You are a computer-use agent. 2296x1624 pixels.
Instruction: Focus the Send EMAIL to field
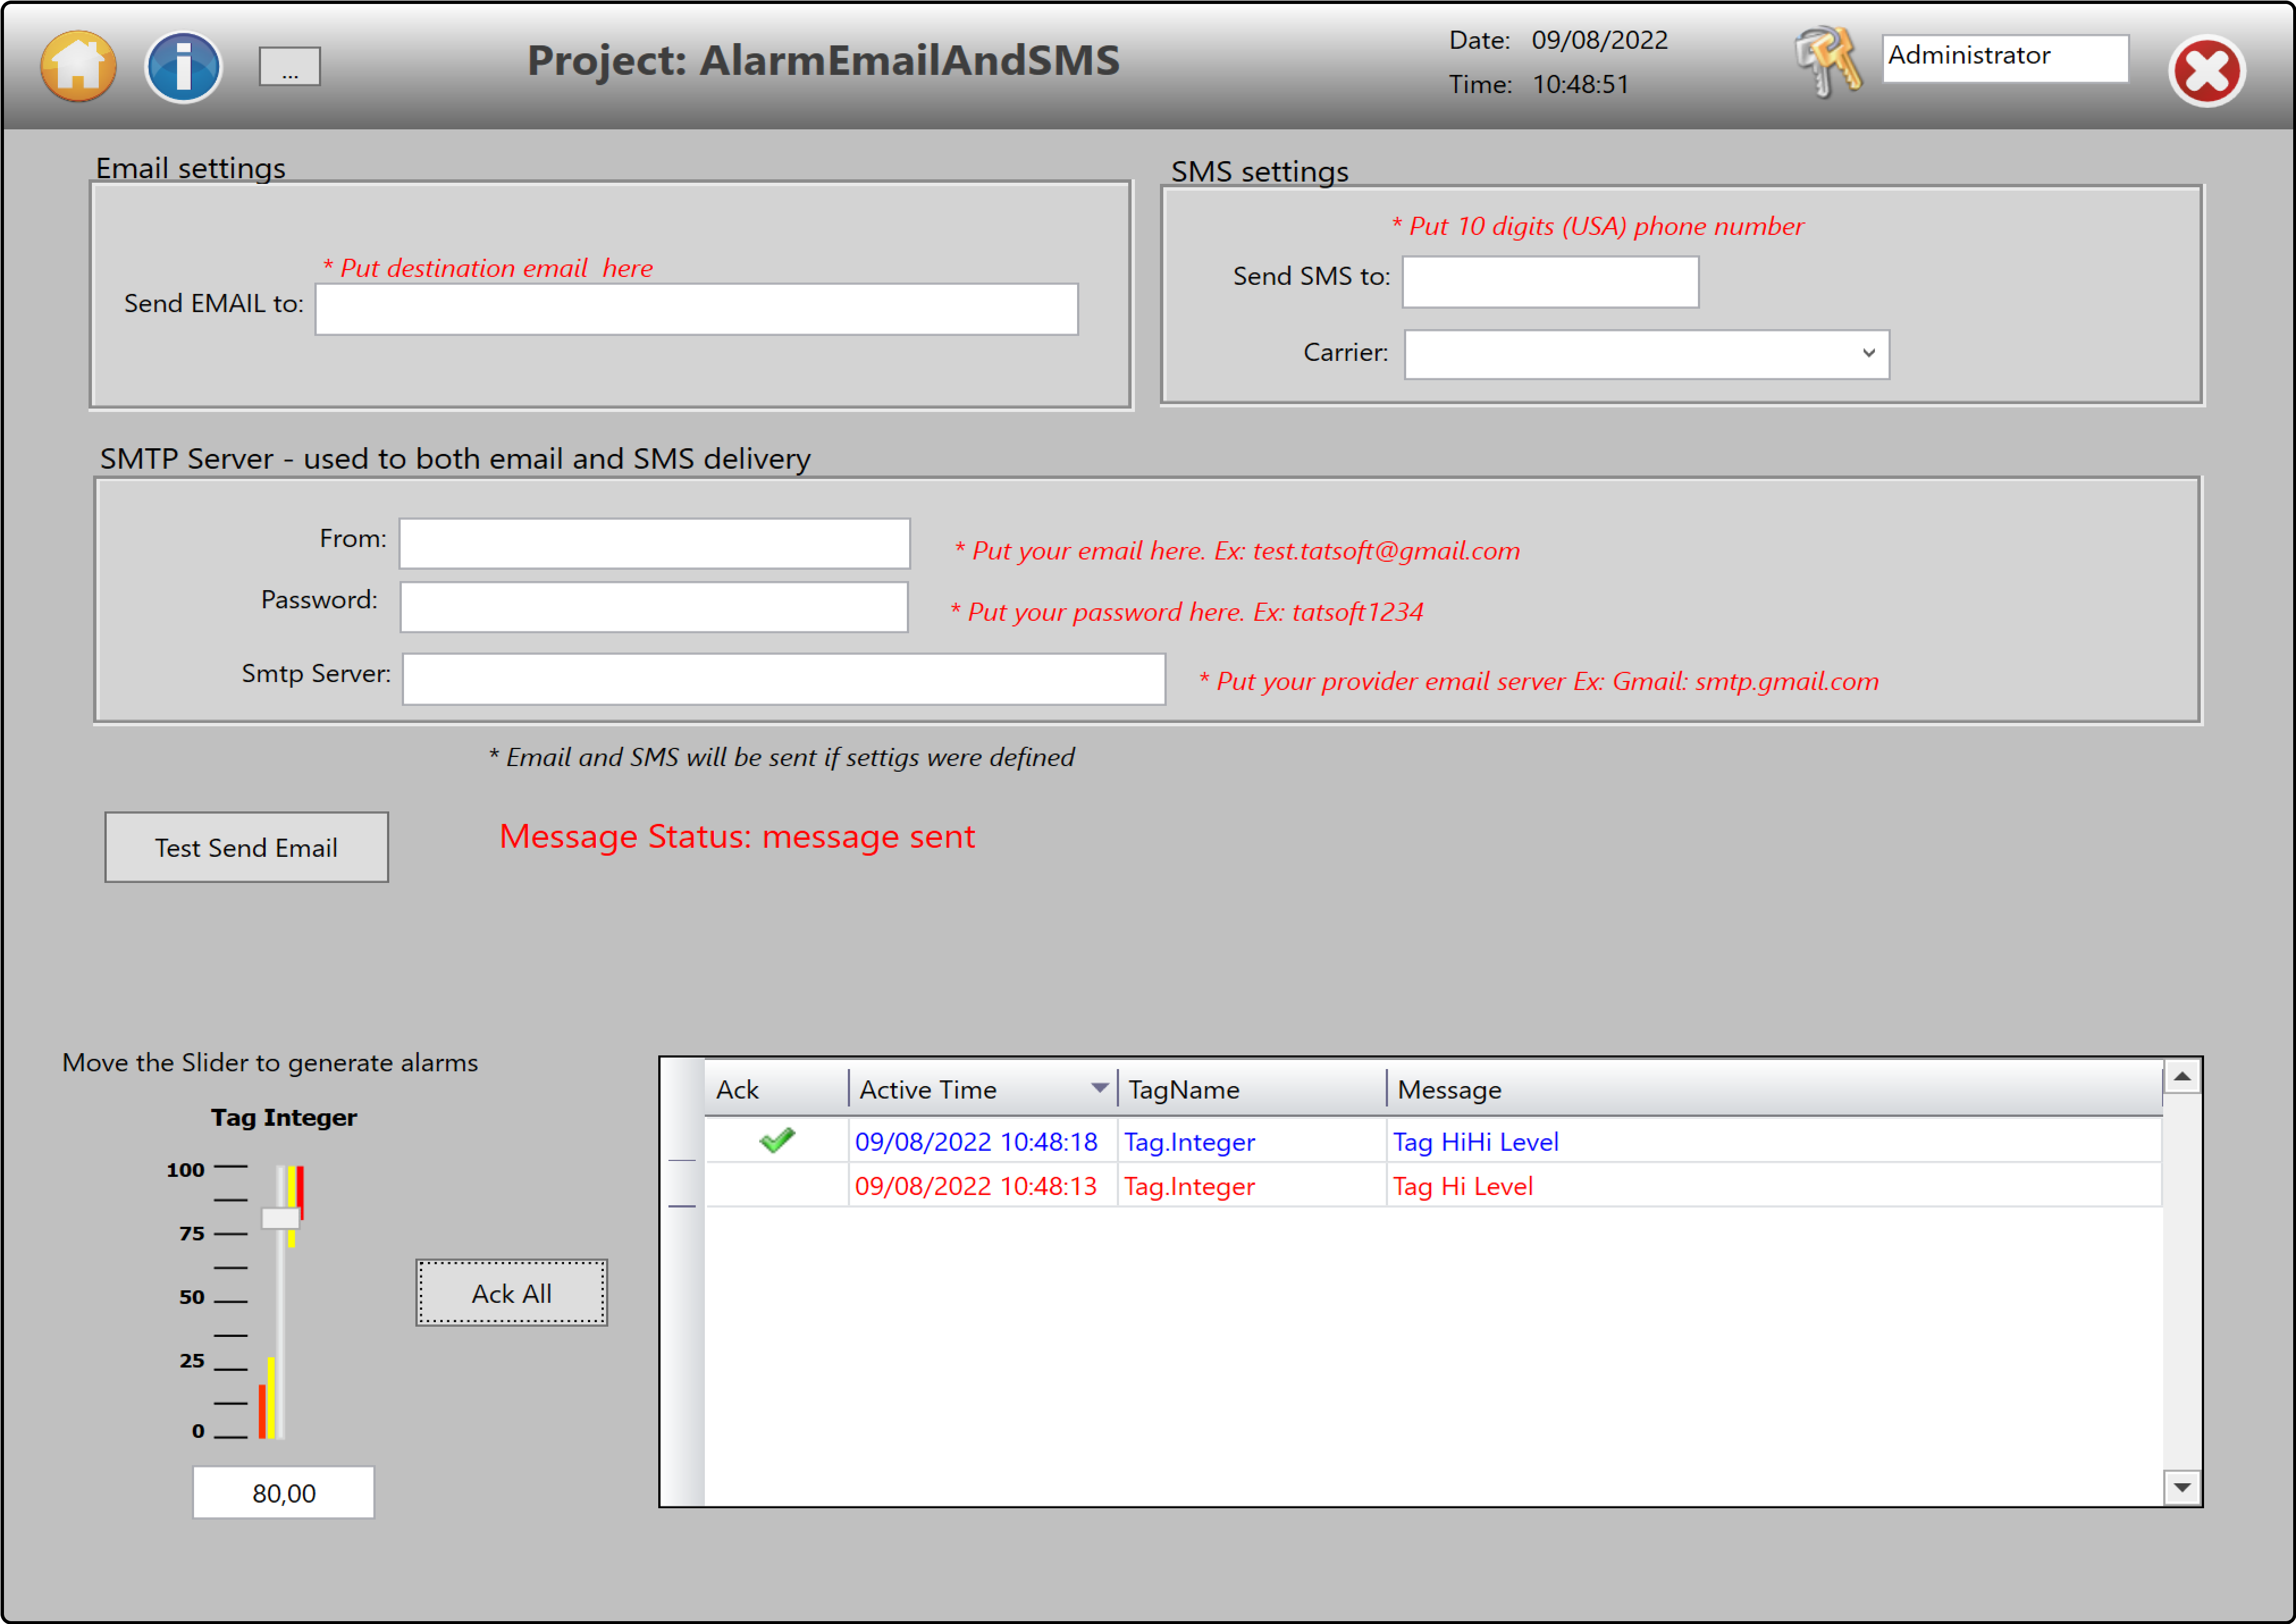click(x=697, y=309)
